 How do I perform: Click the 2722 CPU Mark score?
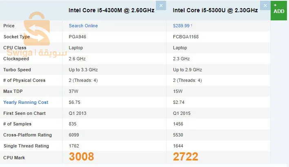click(x=186, y=156)
